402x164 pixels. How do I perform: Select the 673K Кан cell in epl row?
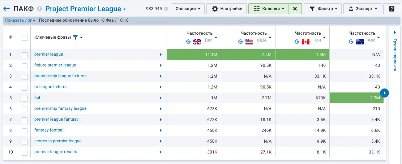tap(303, 98)
